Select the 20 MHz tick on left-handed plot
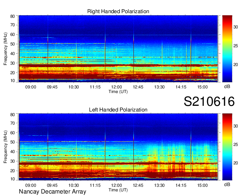The height and width of the screenshot is (196, 242). click(12, 171)
